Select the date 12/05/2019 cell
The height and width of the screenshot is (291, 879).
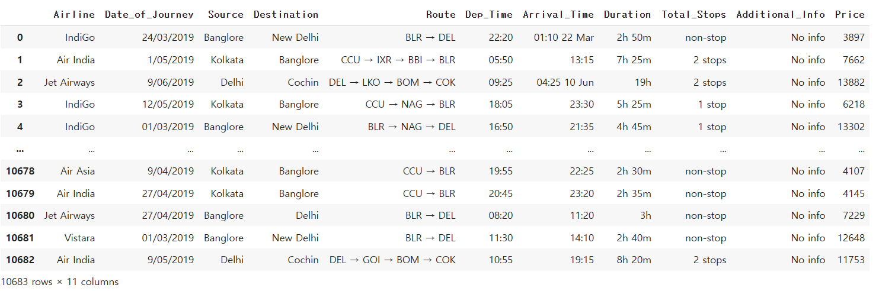[168, 104]
